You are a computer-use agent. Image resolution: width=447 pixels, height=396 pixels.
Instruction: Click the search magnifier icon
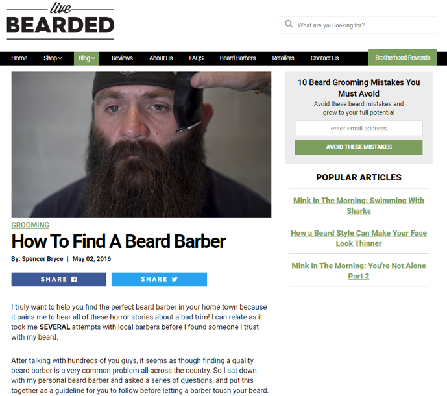[x=289, y=24]
